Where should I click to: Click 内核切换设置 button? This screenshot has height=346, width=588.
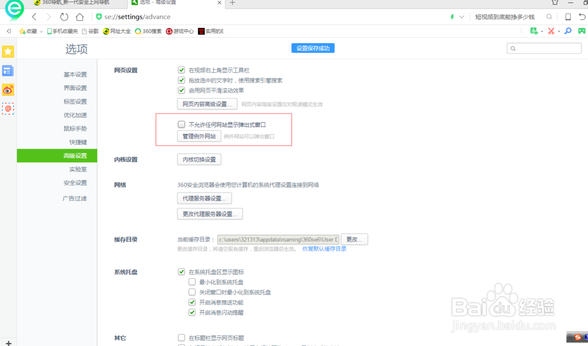pos(199,159)
